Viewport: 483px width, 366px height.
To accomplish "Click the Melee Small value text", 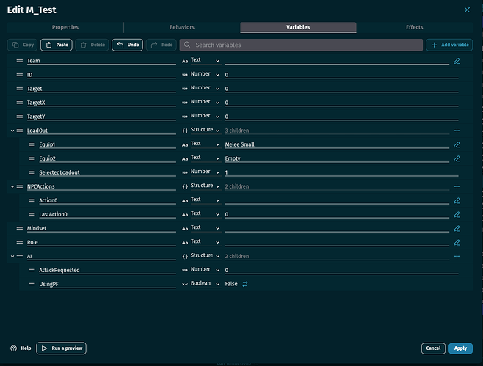I will point(239,144).
